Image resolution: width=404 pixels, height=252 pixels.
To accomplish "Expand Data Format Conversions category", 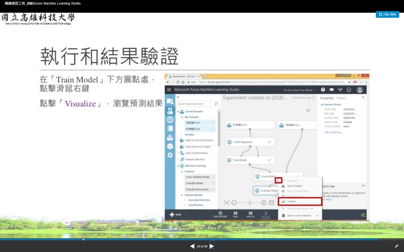I will click(x=178, y=140).
